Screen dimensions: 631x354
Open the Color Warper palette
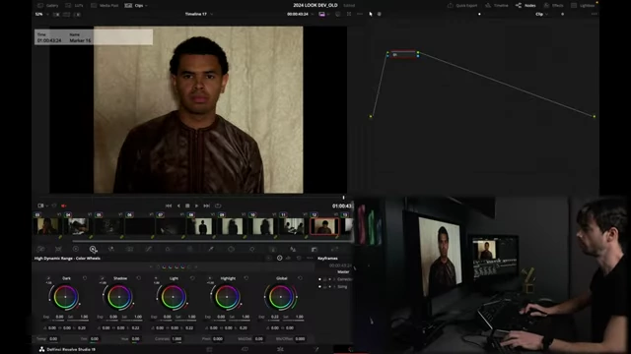pos(168,249)
